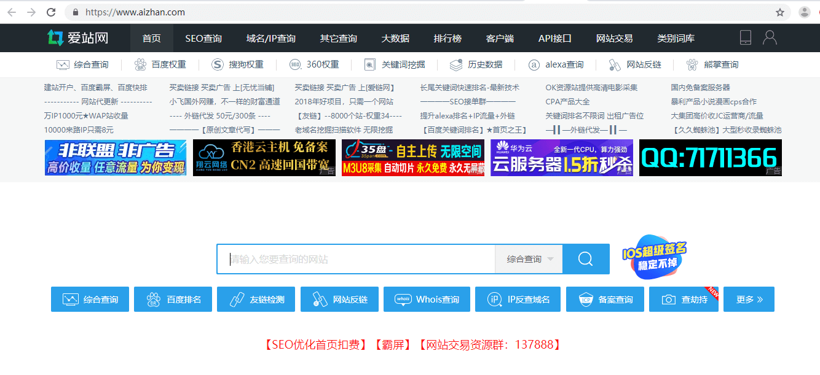
Task: Click the 百度排名 button
Action: 173,300
